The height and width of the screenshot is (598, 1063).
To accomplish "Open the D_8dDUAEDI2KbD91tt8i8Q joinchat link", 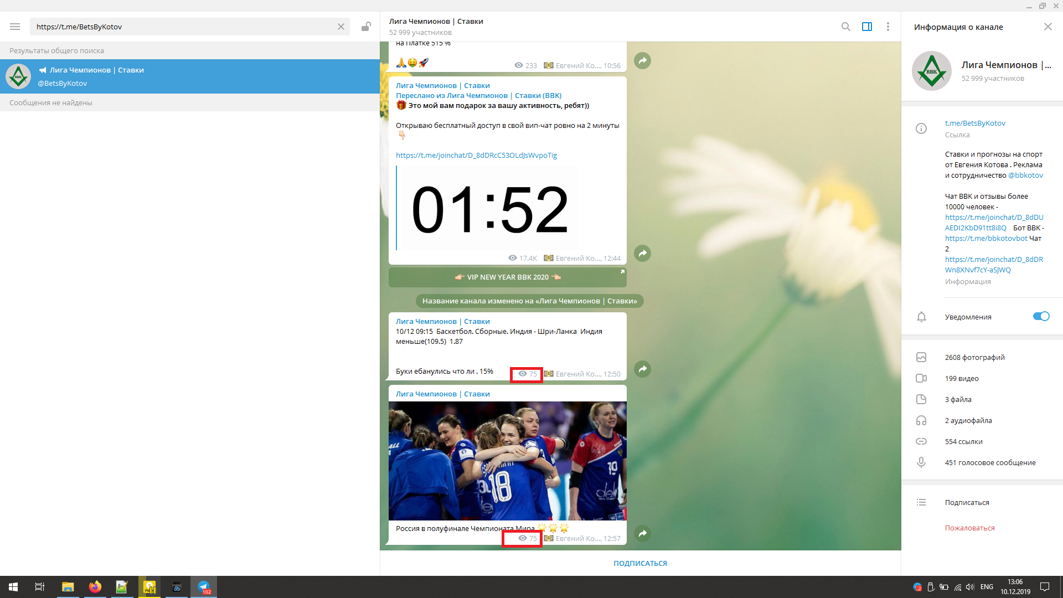I will 994,223.
